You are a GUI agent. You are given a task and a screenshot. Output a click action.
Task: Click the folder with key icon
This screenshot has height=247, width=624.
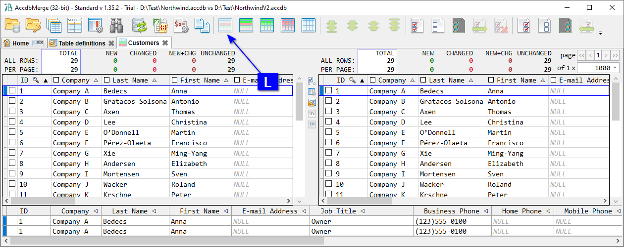click(x=33, y=25)
